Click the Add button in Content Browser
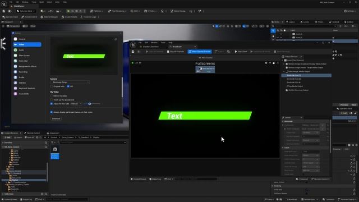This screenshot has height=202, width=359. coord(7,137)
